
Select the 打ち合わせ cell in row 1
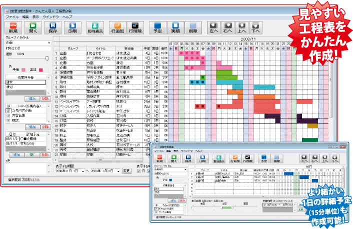pos(95,52)
